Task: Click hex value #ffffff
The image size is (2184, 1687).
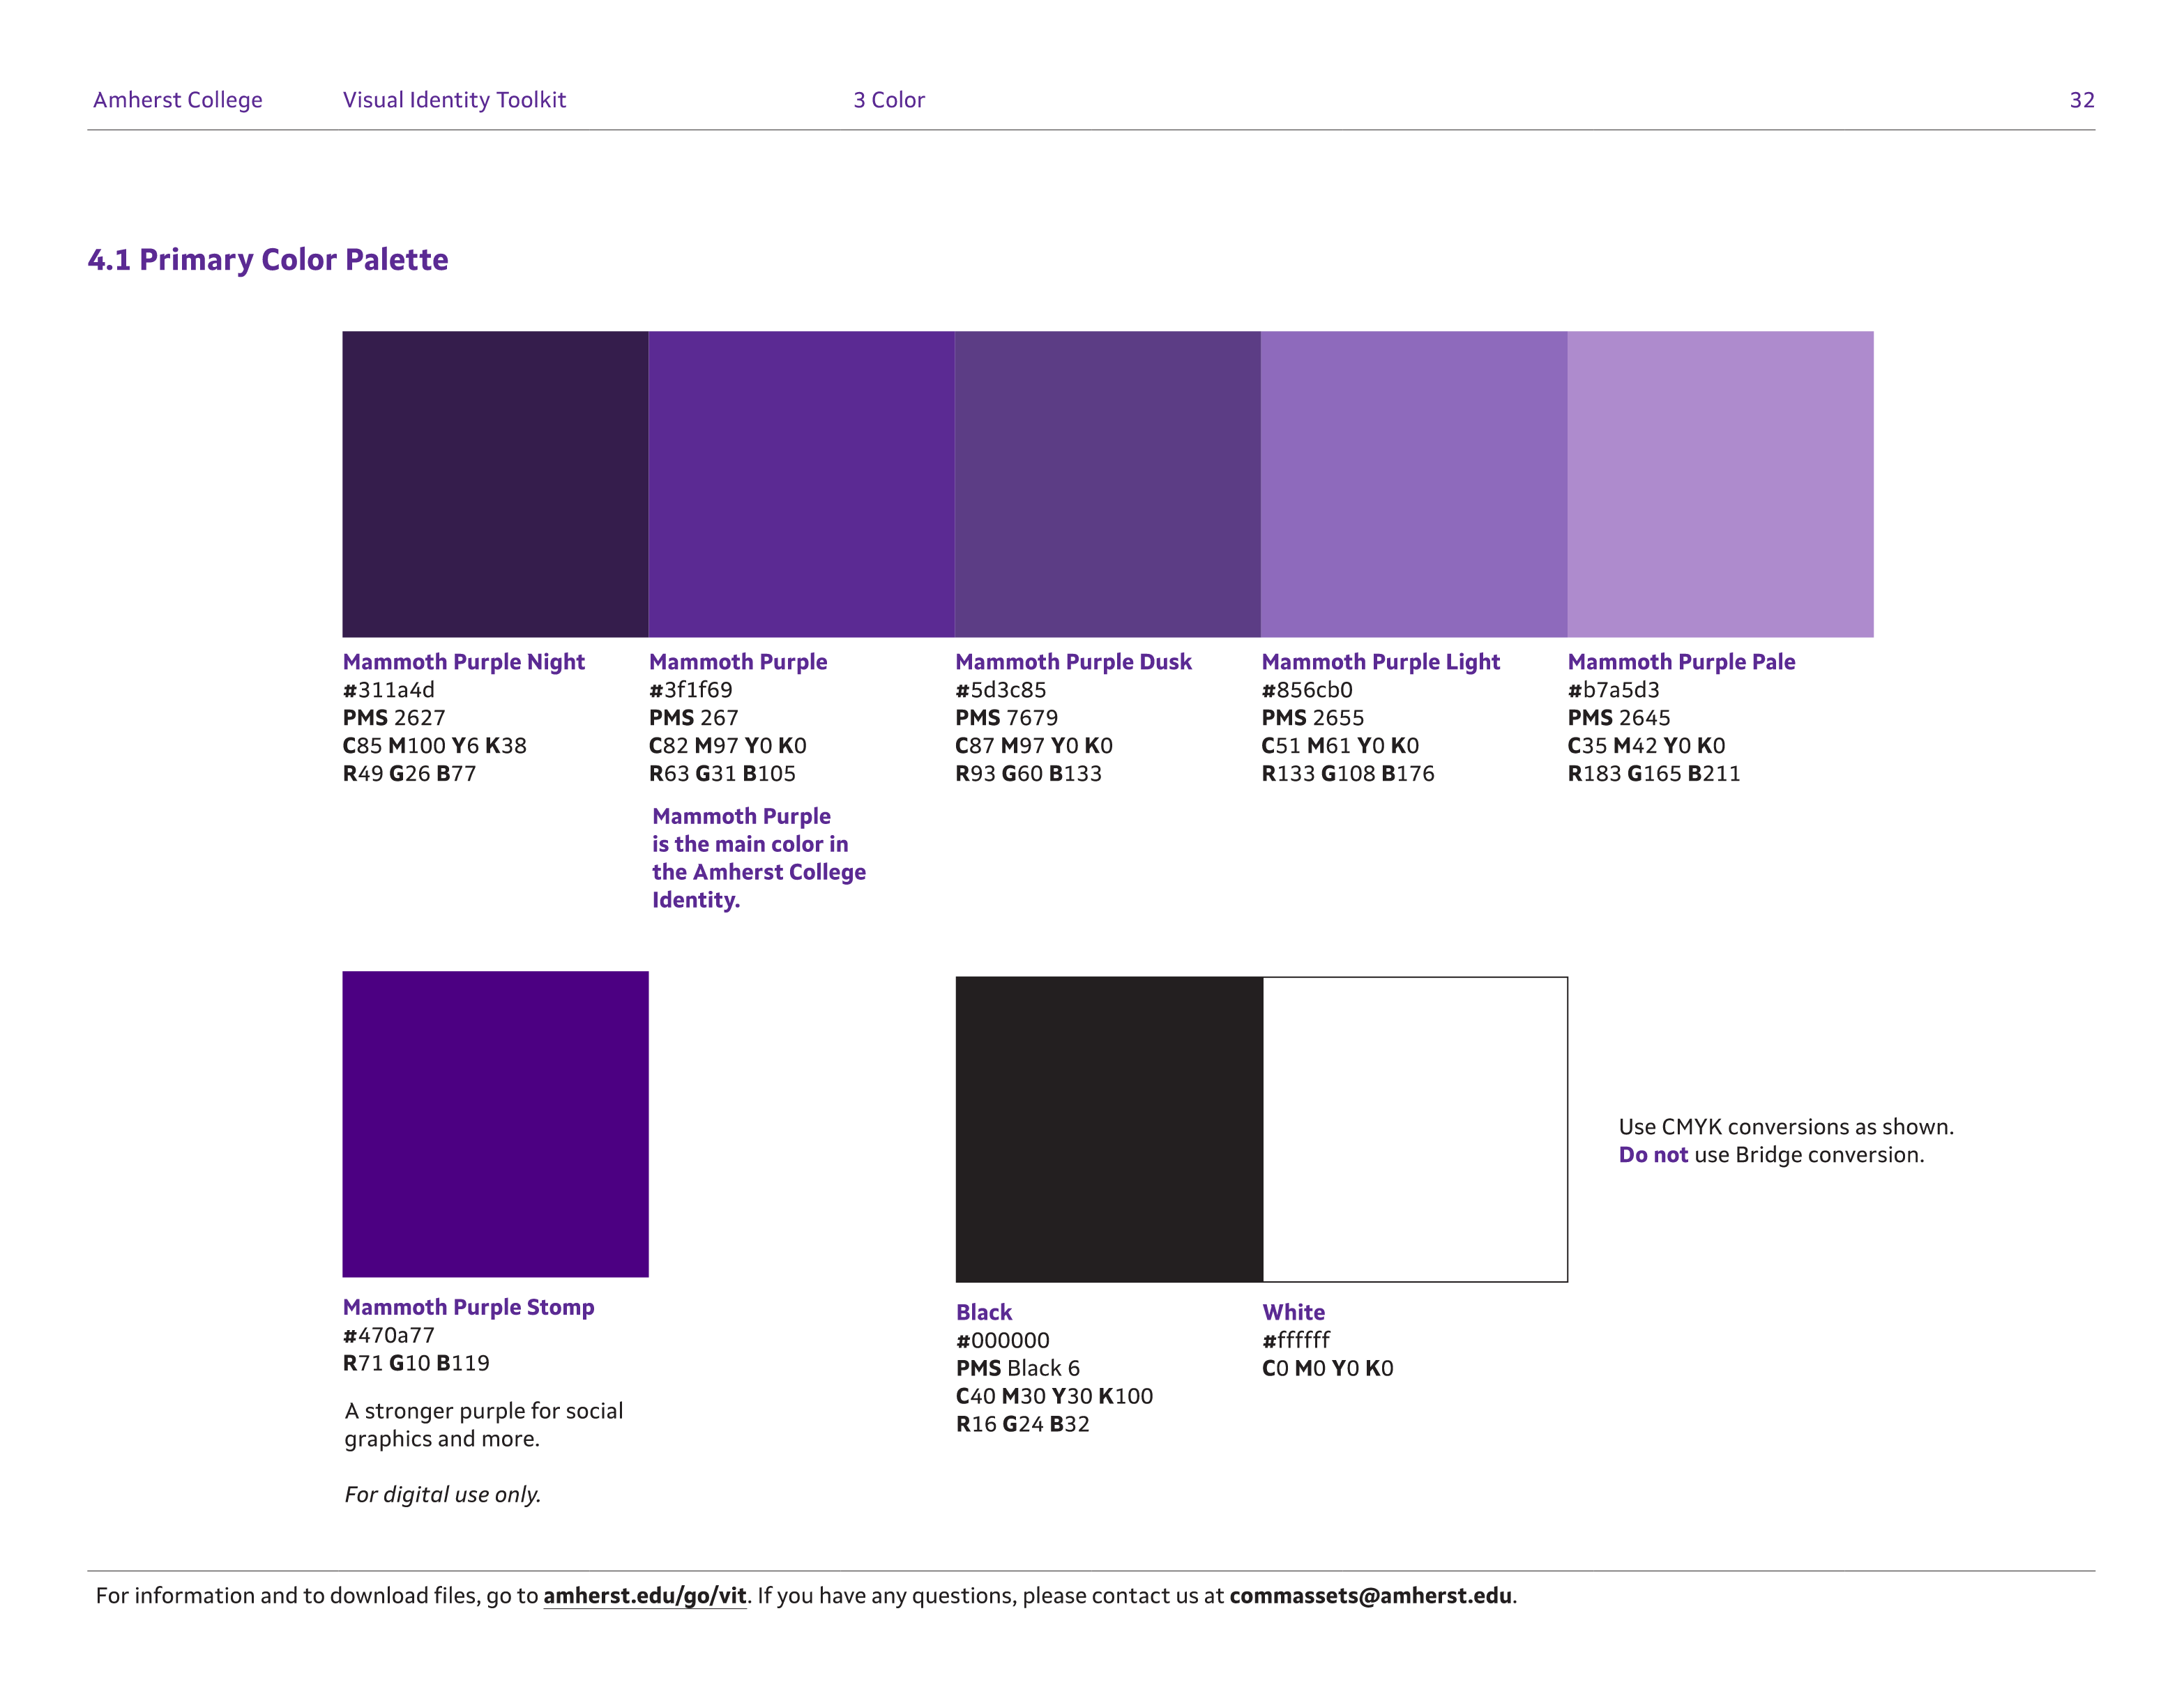Action: pyautogui.click(x=1296, y=1341)
